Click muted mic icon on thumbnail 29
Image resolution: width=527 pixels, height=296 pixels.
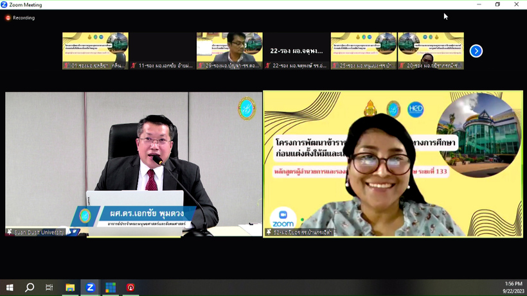tap(201, 65)
